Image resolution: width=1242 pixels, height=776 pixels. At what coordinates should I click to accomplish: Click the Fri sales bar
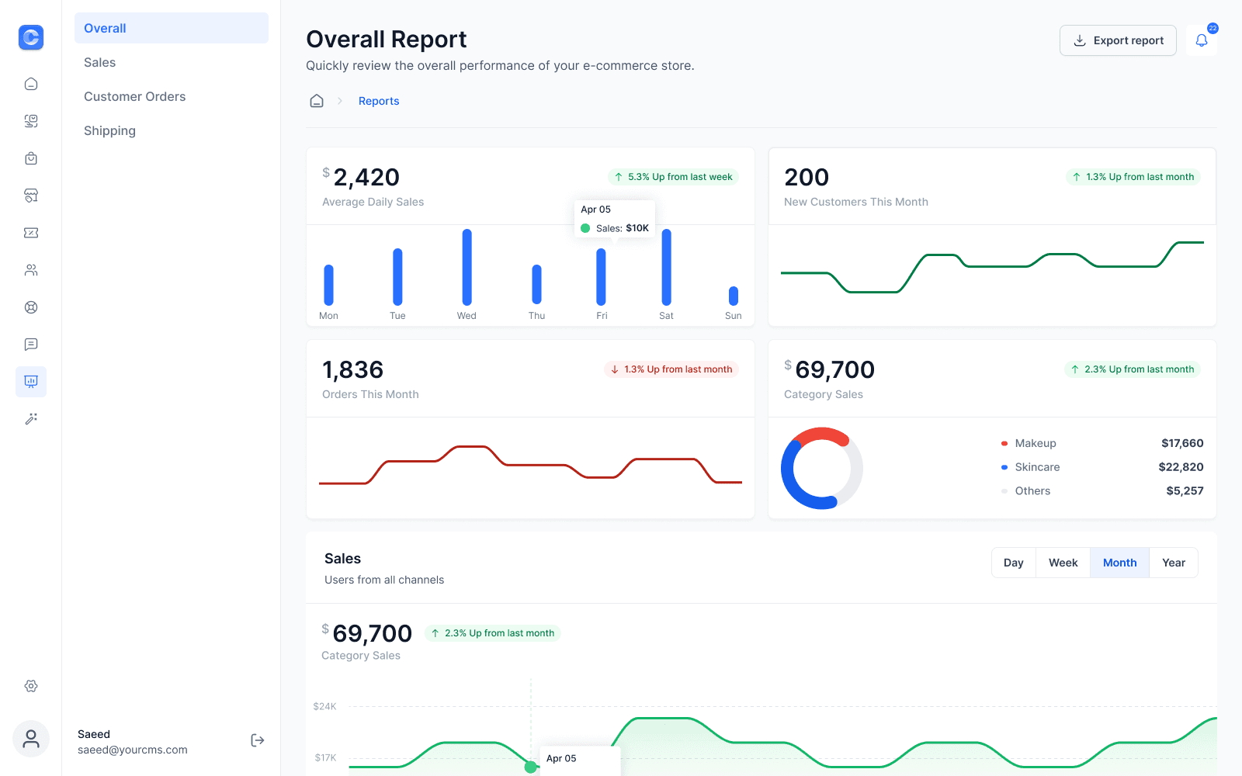point(601,277)
